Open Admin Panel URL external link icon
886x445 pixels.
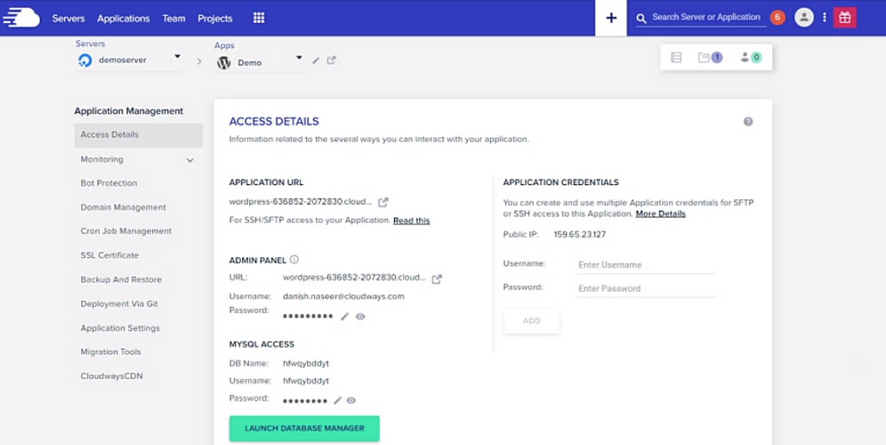437,279
